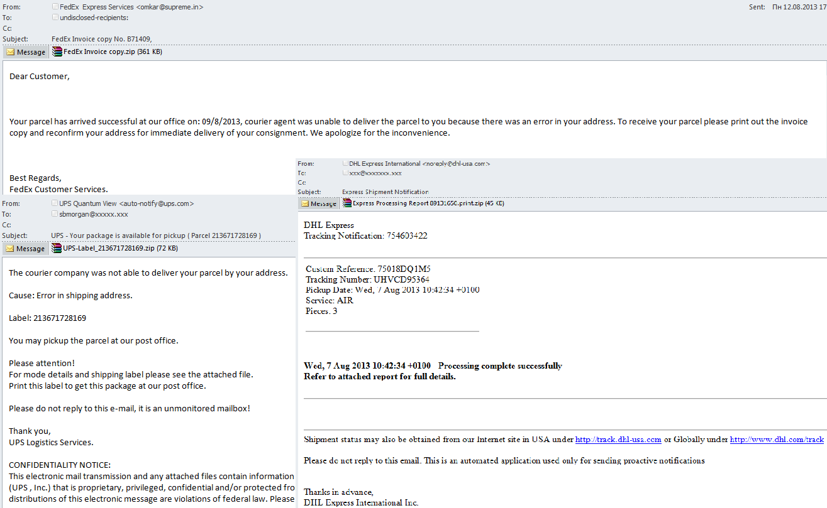827x508 pixels.
Task: Open the FedEx Invoice copy.zip attachment
Action: [x=107, y=52]
